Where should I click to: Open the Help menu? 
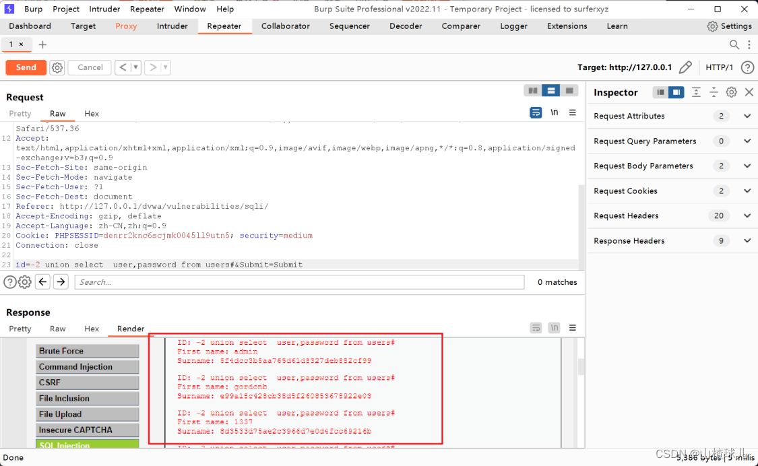pyautogui.click(x=225, y=9)
